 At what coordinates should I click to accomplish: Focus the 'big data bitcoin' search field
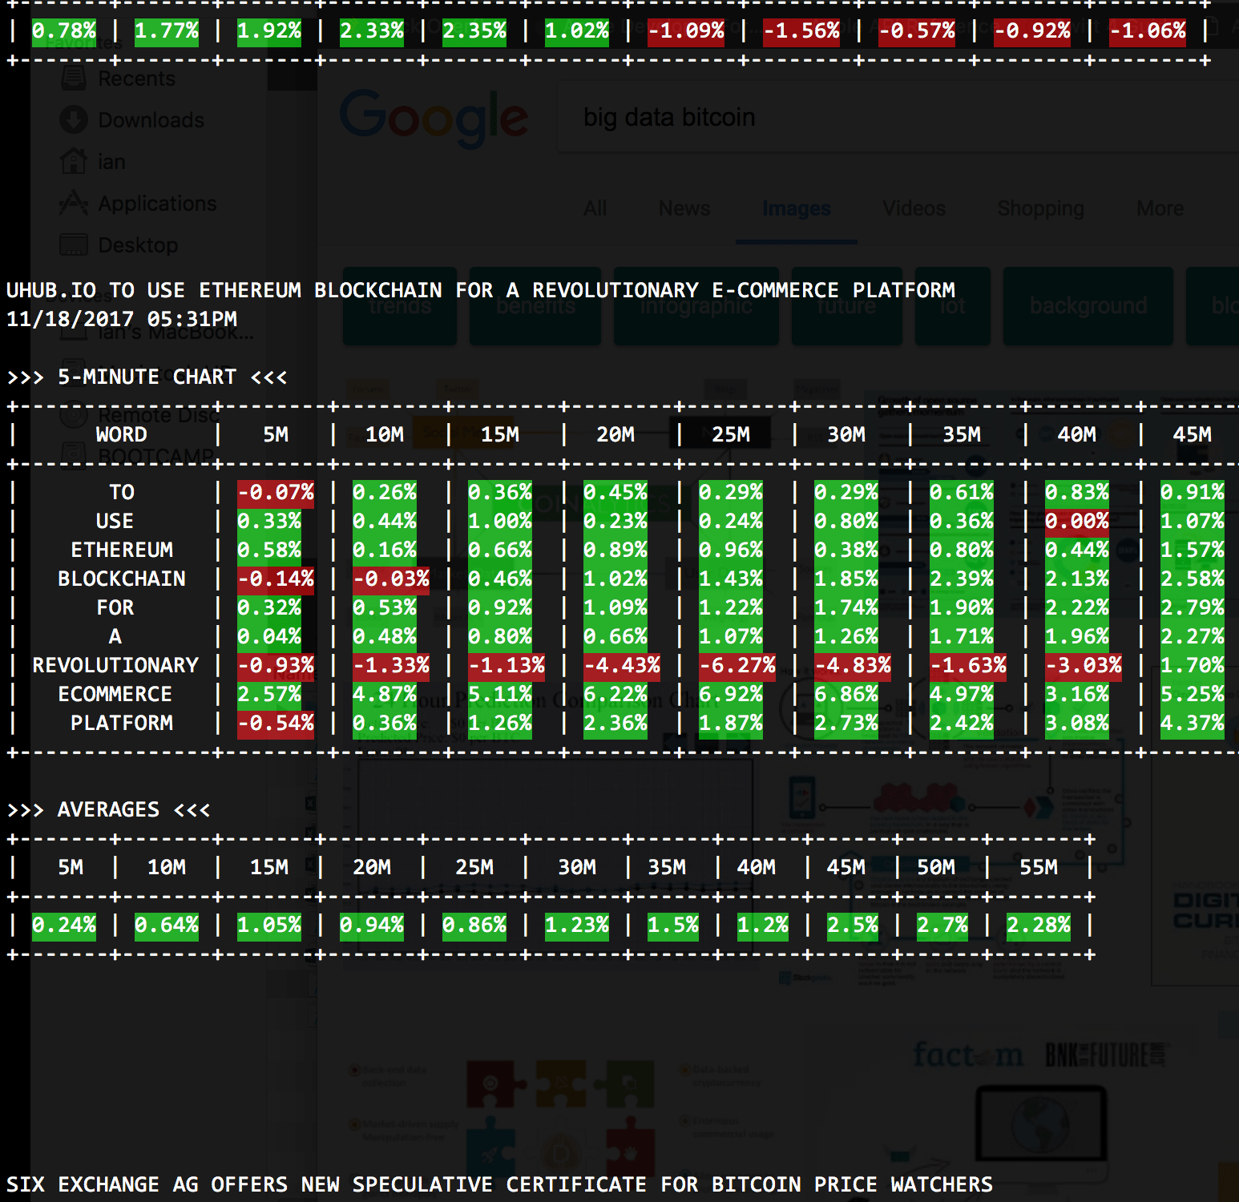(x=801, y=118)
